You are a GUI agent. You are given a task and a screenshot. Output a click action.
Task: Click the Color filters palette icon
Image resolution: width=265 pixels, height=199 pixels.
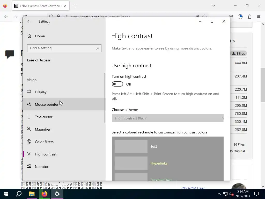(29, 141)
